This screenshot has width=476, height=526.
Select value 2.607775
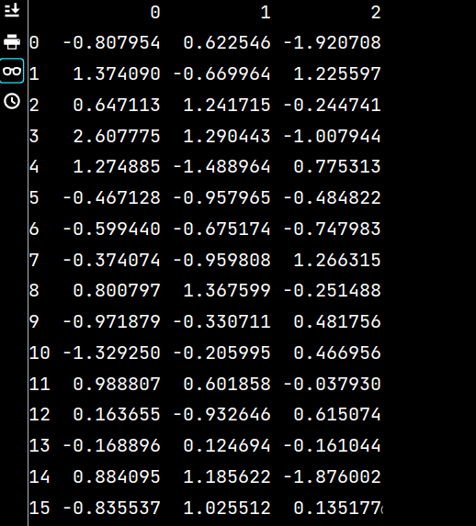[117, 136]
